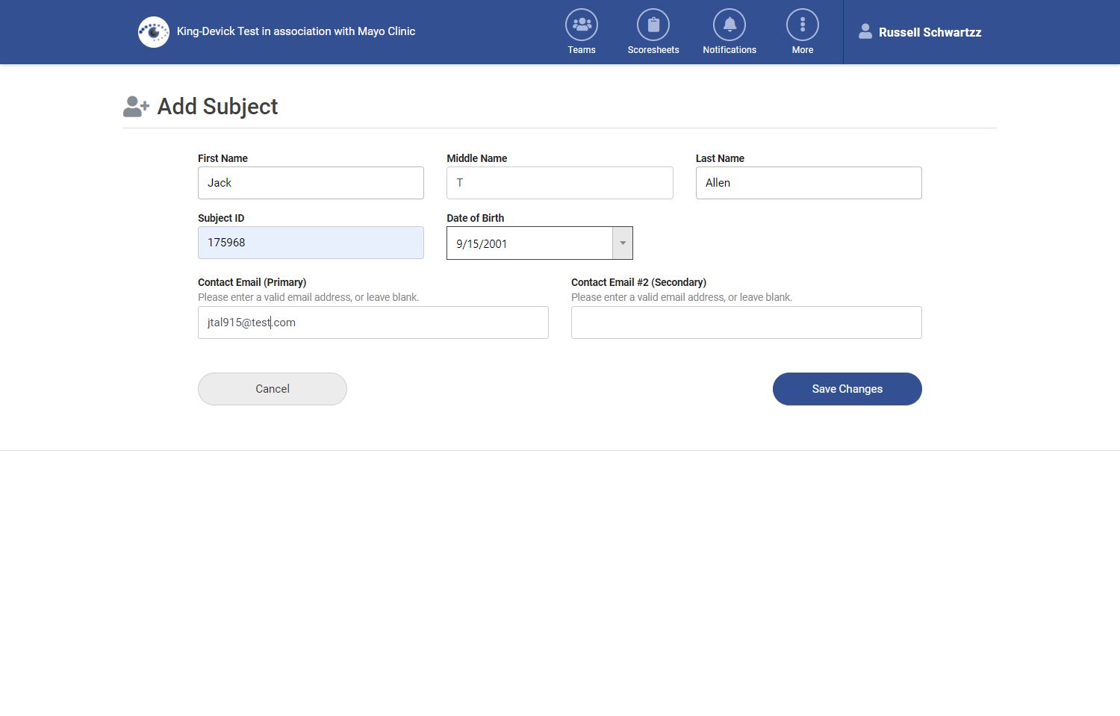The image size is (1120, 716).
Task: Click the empty secondary contact email field
Action: tap(746, 322)
